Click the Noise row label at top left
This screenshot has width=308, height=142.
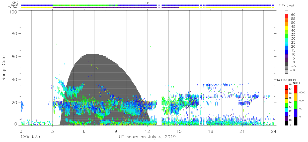(x=15, y=5)
